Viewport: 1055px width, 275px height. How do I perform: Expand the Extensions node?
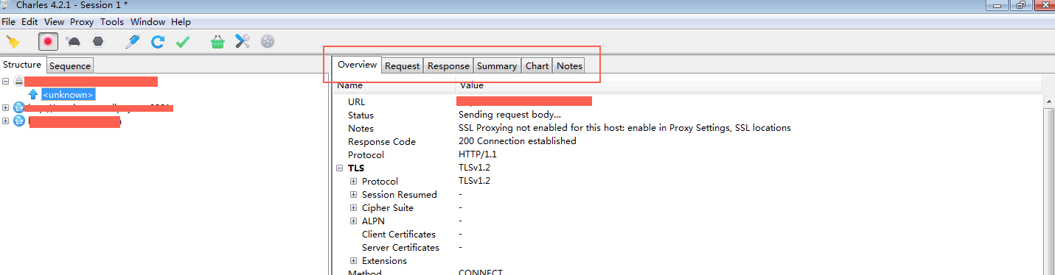[x=354, y=261]
